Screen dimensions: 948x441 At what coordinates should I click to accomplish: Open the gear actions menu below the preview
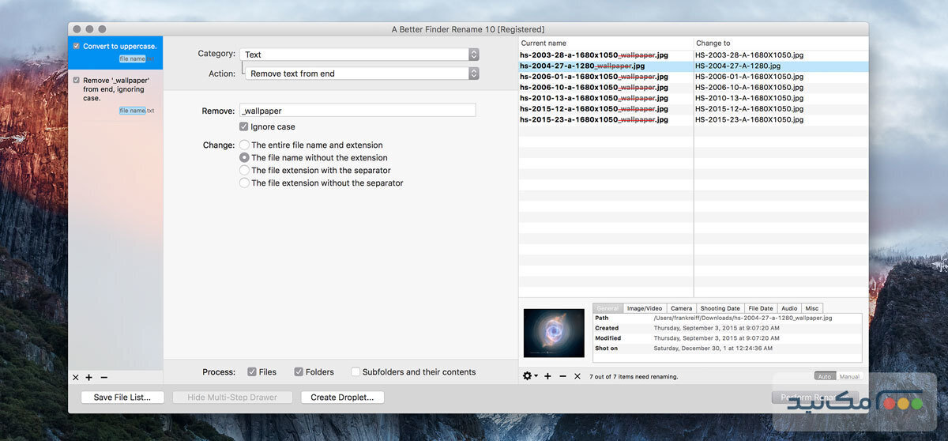click(x=530, y=376)
